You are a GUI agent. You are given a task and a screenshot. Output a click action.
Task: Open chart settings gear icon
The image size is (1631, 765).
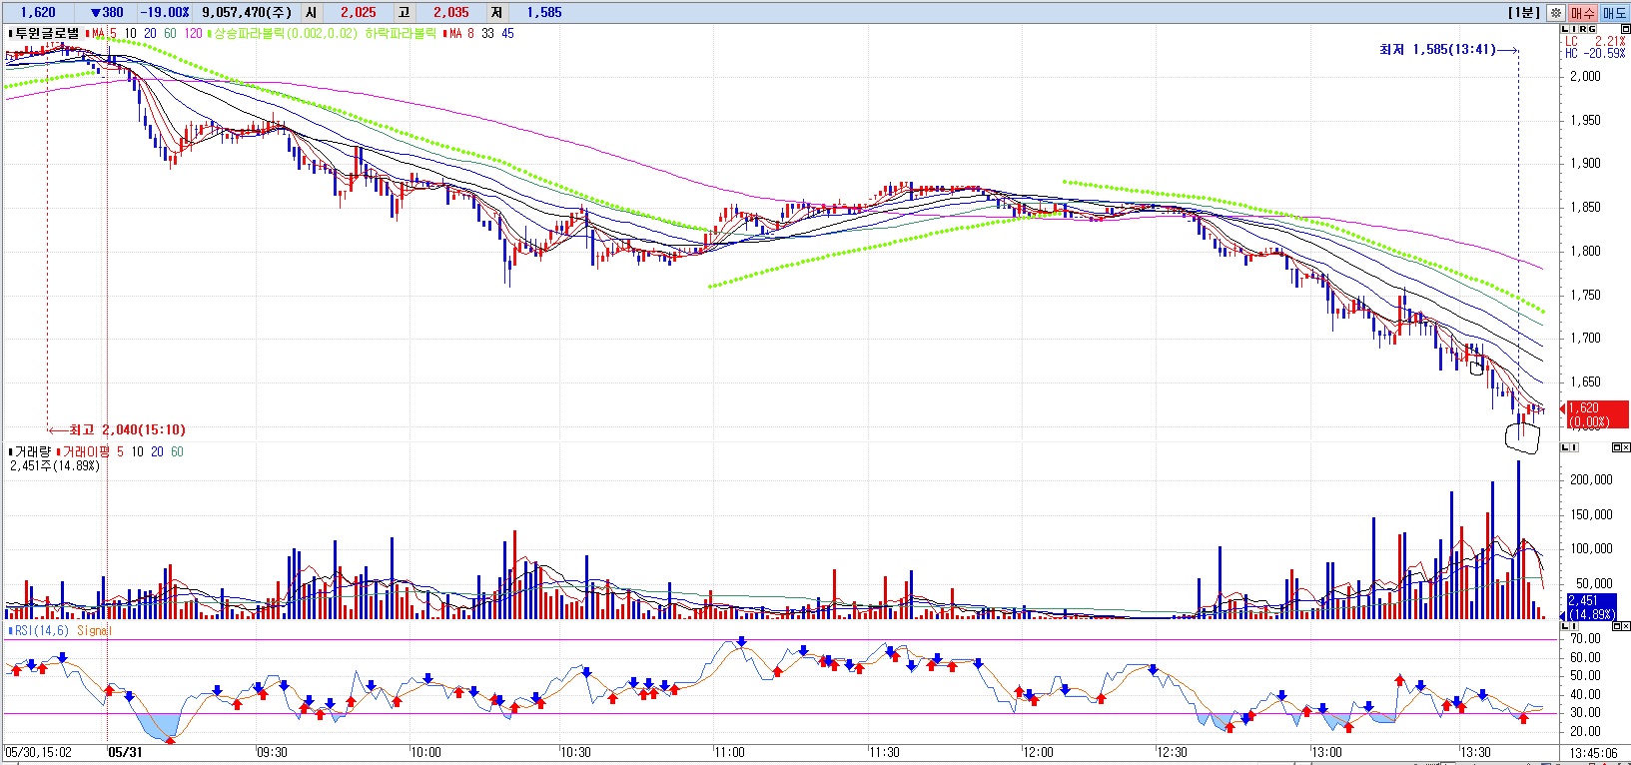click(1555, 13)
